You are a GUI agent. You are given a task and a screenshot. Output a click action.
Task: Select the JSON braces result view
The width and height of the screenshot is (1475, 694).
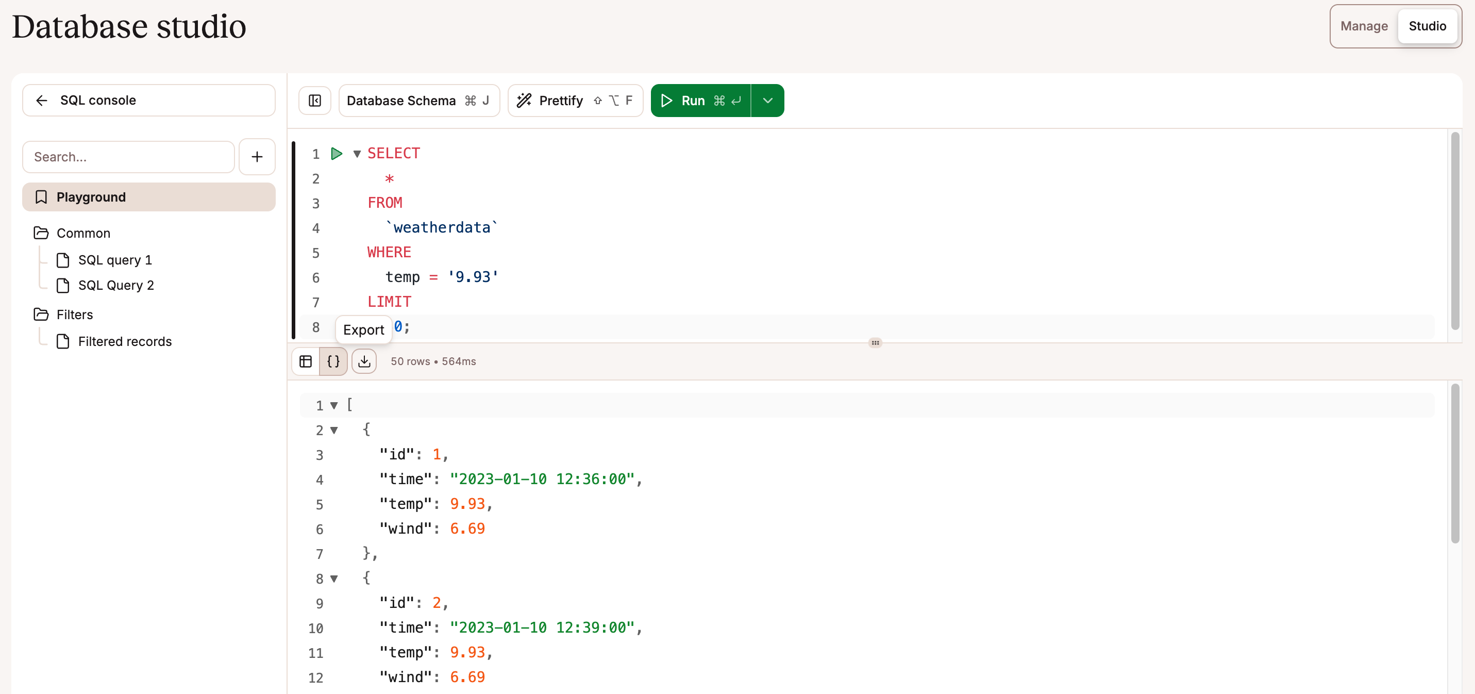click(x=333, y=361)
